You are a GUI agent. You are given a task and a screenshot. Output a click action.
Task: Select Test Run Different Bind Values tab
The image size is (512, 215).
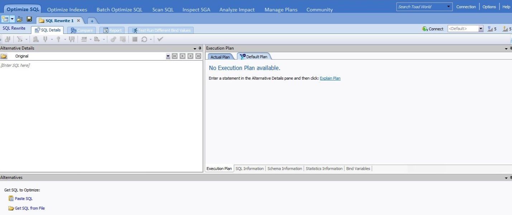click(x=161, y=30)
